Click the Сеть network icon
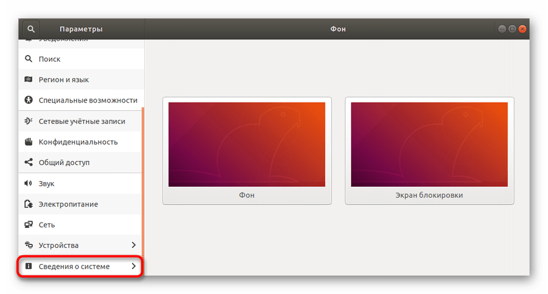This screenshot has width=548, height=294. [28, 225]
